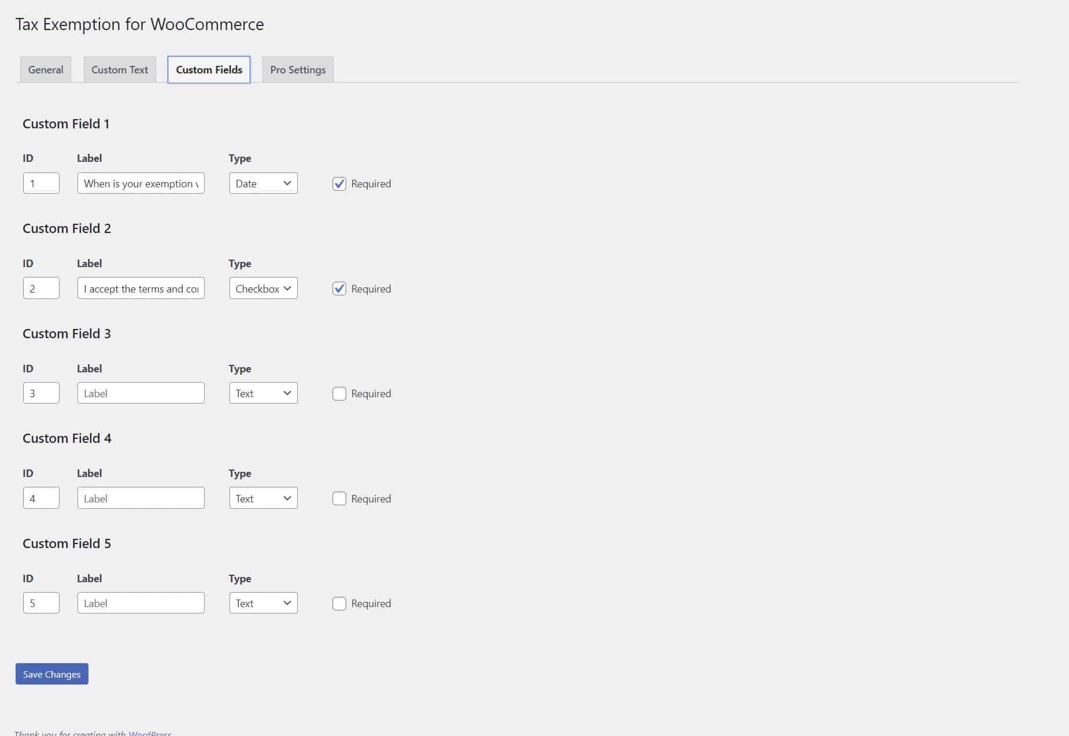1069x736 pixels.
Task: Uncheck Required for Custom Field 1
Action: tap(339, 184)
